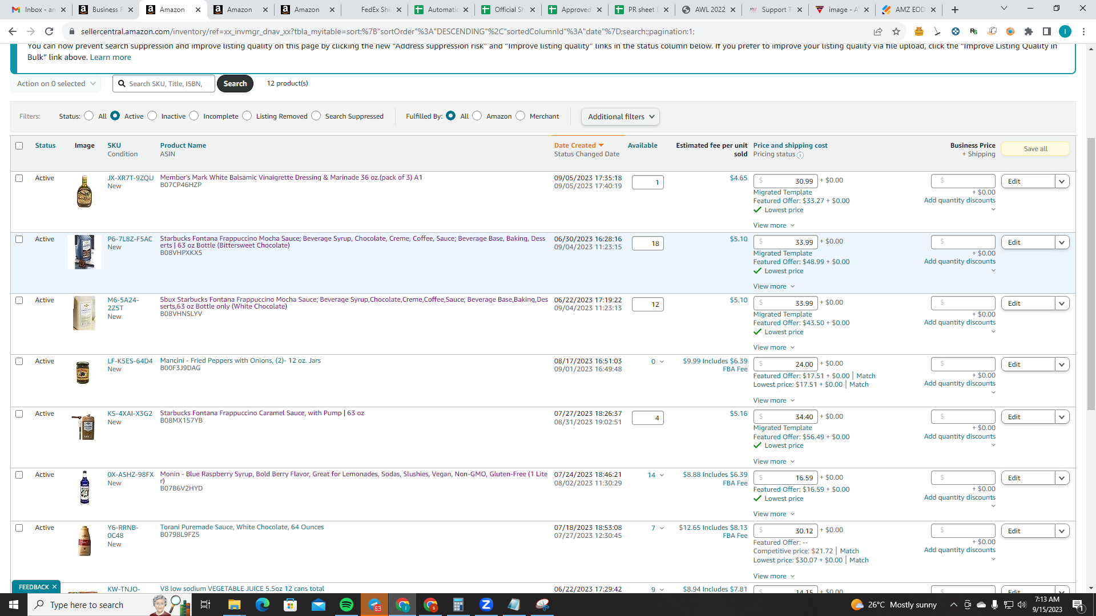Open Microsoft Edge from the taskbar
The width and height of the screenshot is (1096, 616).
pyautogui.click(x=262, y=605)
